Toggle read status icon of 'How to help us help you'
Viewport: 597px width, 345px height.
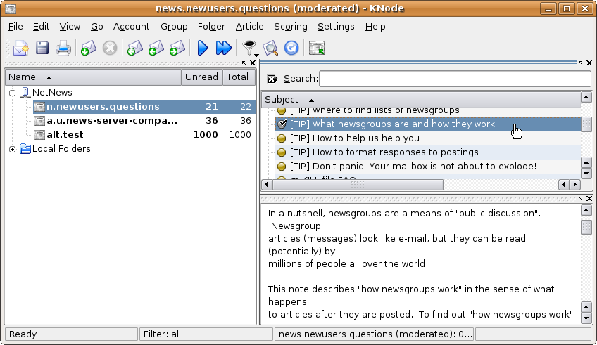[x=282, y=138]
